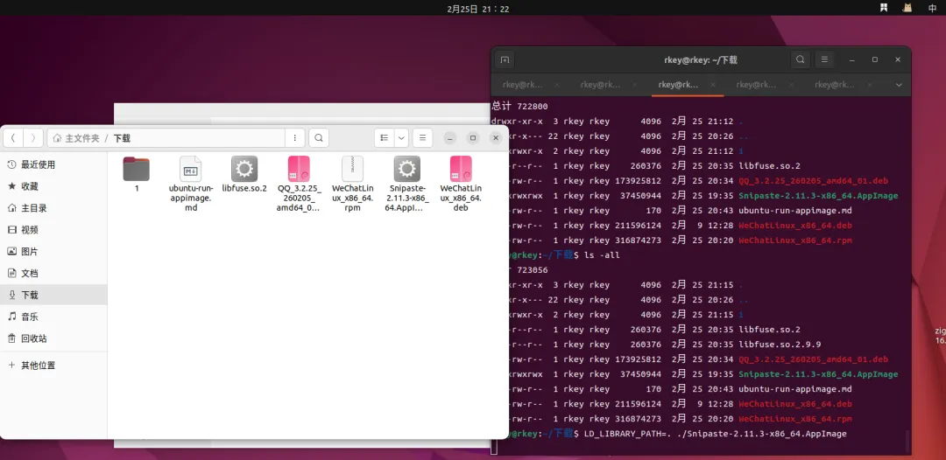Select the WeChatLinux_x86_64.rpm file icon
The image size is (946, 460).
coord(353,169)
